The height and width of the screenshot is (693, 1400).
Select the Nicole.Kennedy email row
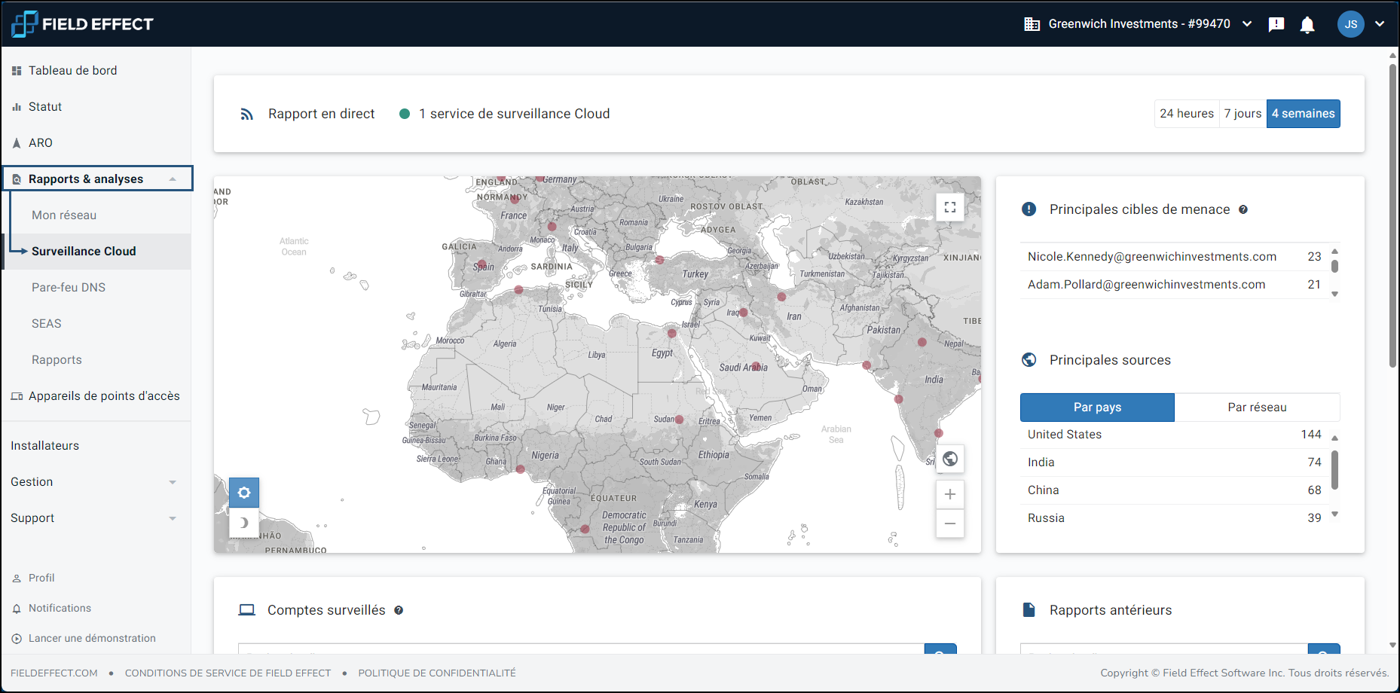point(1174,257)
